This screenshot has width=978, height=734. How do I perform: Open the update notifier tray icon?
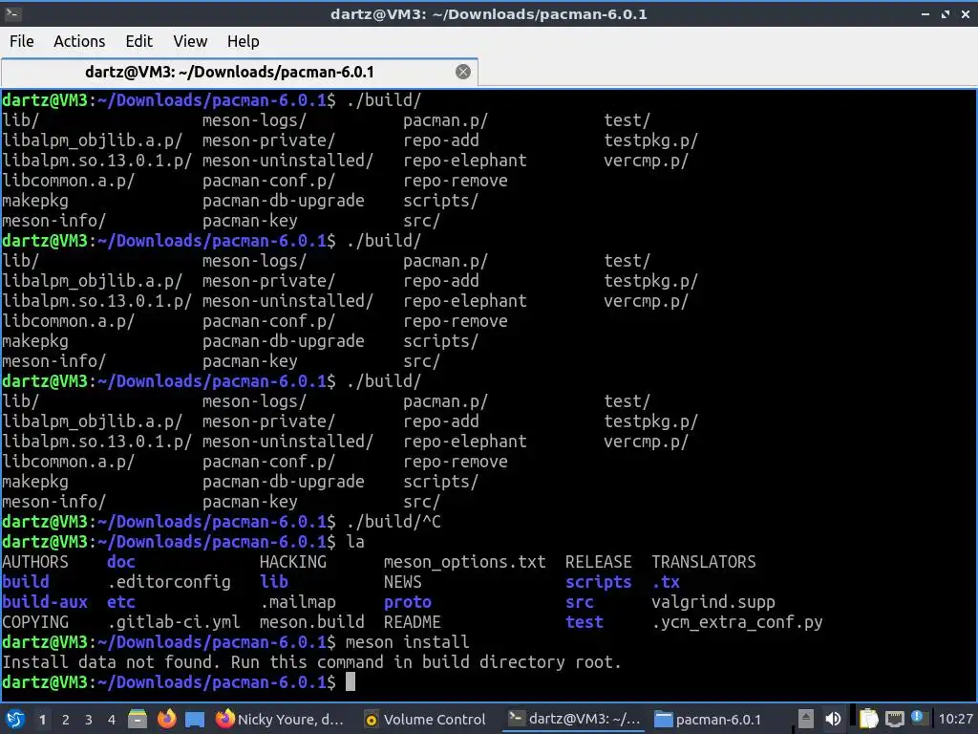click(917, 718)
